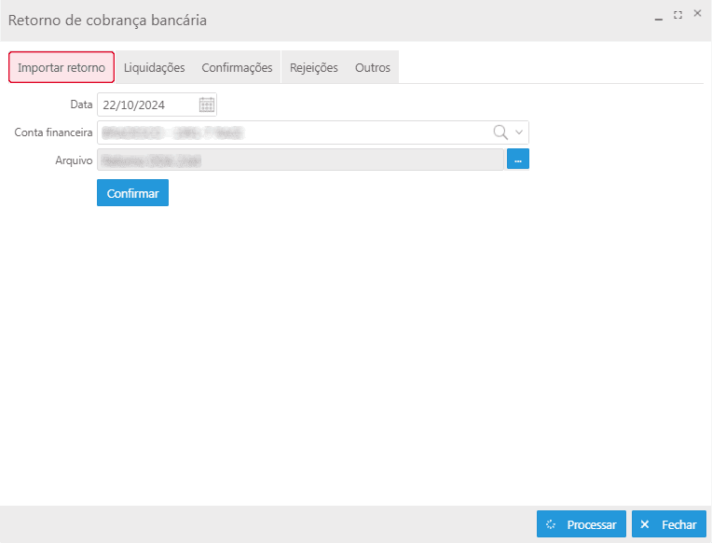Viewport: 712px width, 543px height.
Task: Click the Arquivo field label
Action: pos(73,160)
